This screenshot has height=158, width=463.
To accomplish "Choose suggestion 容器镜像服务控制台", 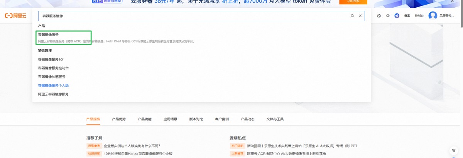I will (x=53, y=68).
